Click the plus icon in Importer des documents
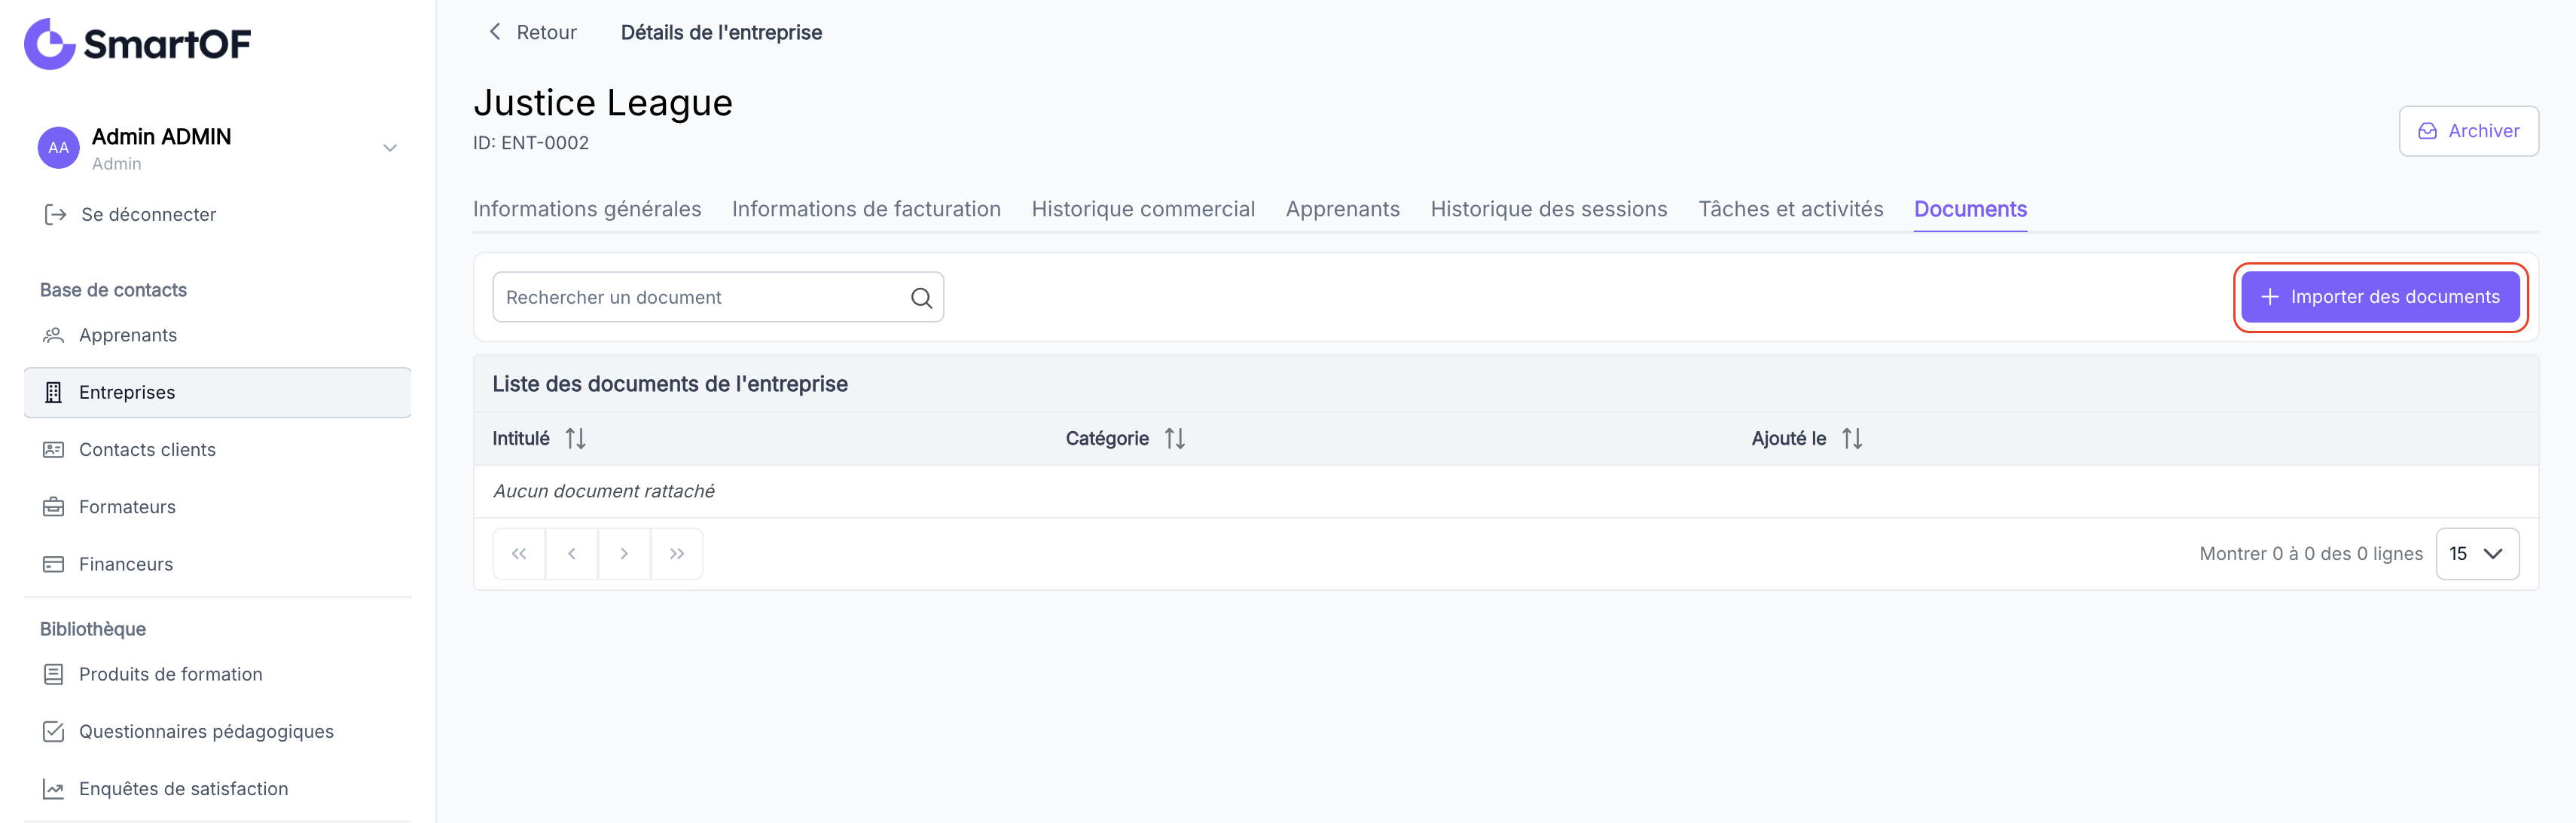2576x823 pixels. (x=2269, y=297)
